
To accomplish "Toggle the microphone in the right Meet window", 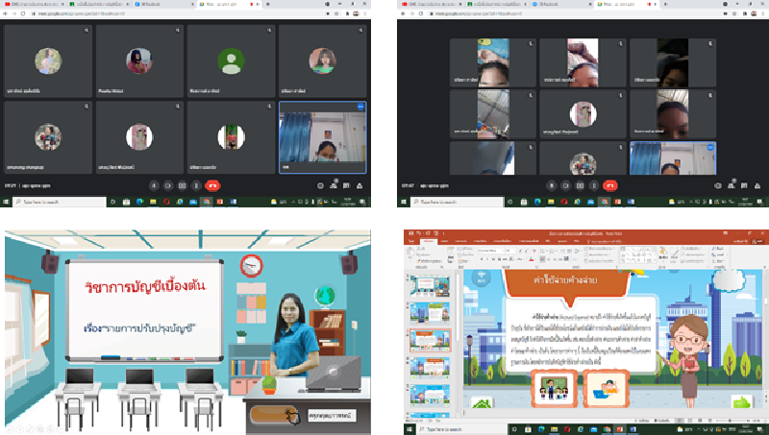I will tap(551, 185).
